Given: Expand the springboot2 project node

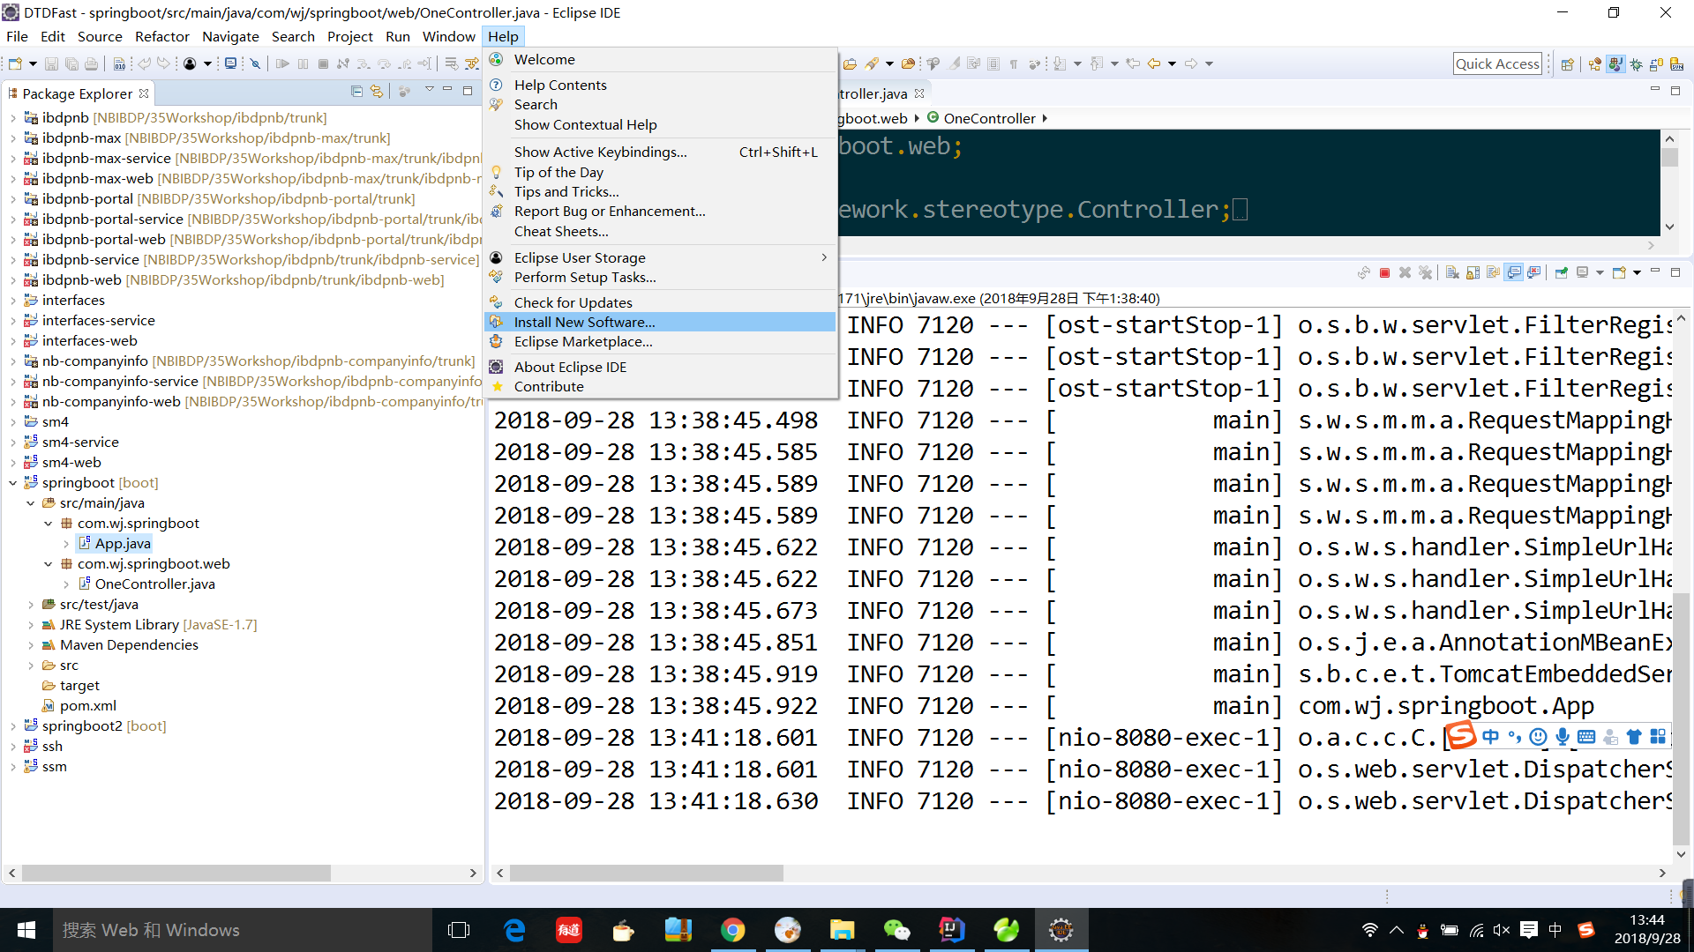Looking at the screenshot, I should [13, 726].
